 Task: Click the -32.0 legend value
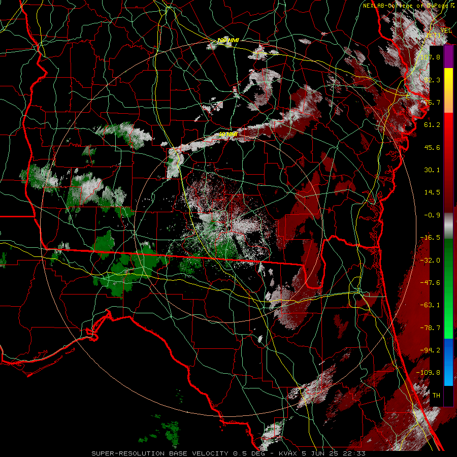(430, 260)
